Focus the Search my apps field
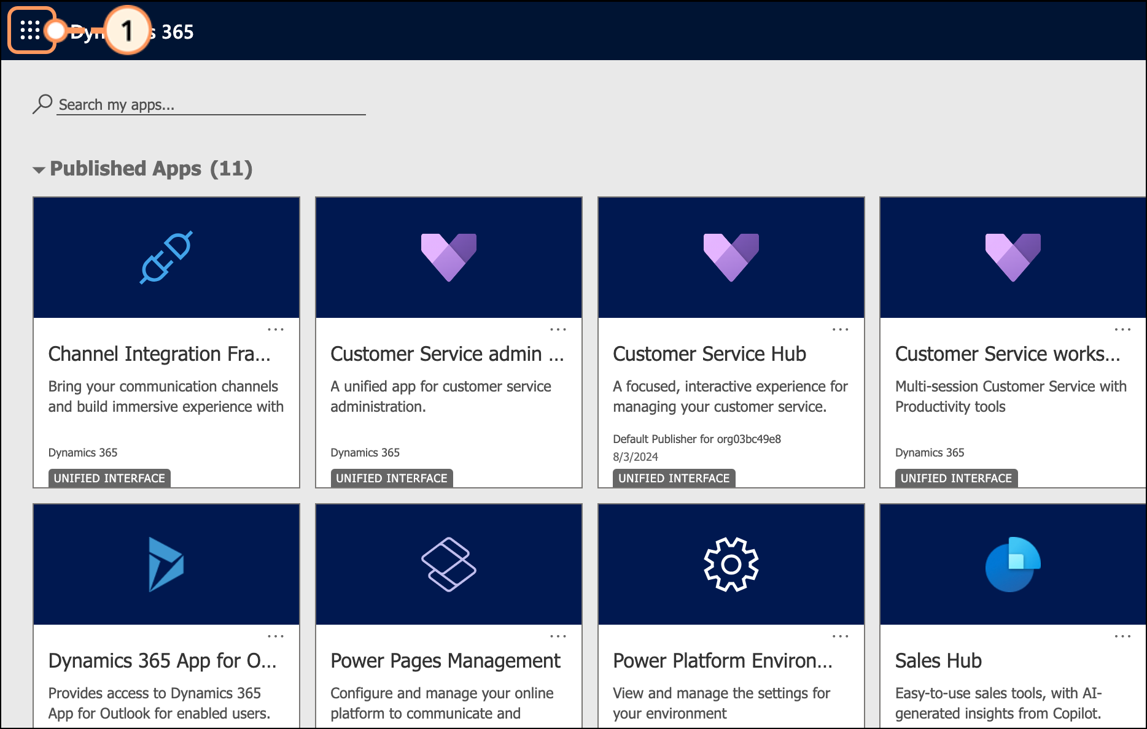This screenshot has width=1147, height=729. (x=211, y=104)
